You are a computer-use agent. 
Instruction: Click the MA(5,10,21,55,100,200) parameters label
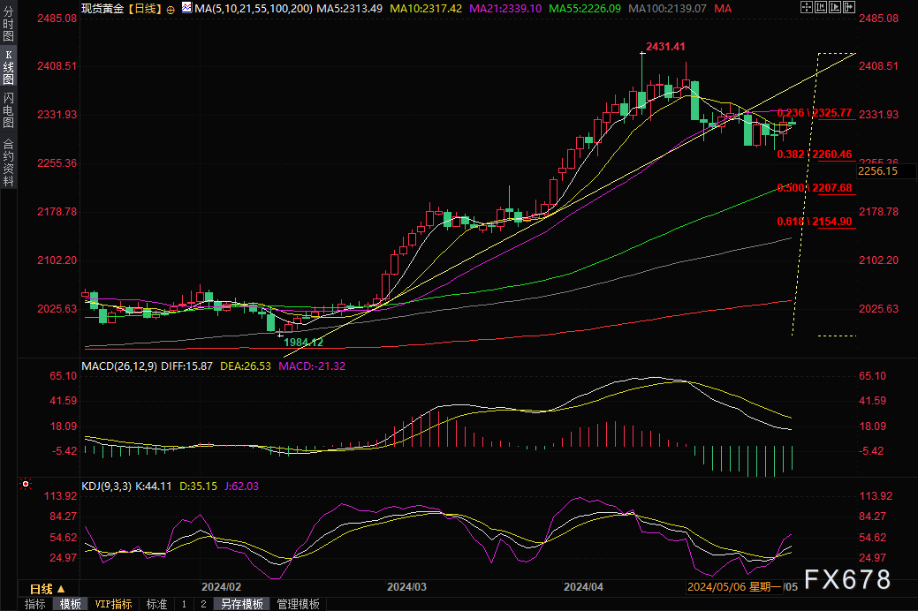(x=254, y=8)
